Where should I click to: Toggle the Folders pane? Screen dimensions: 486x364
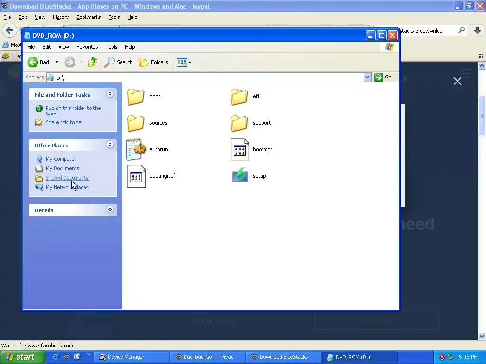click(x=153, y=62)
